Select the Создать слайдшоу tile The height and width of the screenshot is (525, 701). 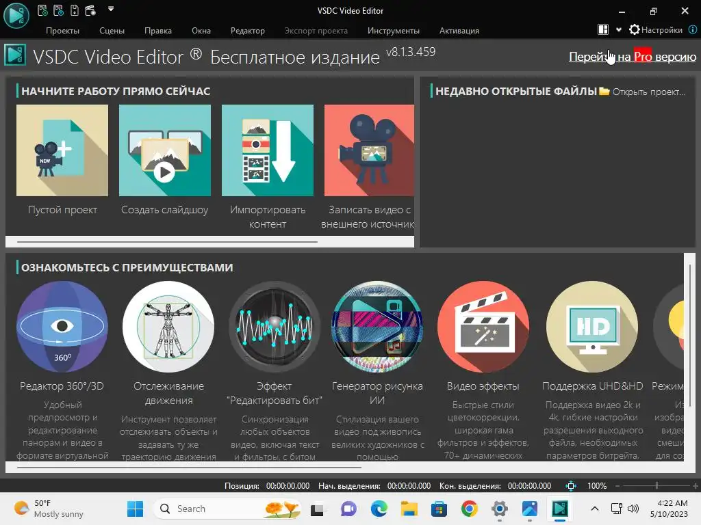165,150
